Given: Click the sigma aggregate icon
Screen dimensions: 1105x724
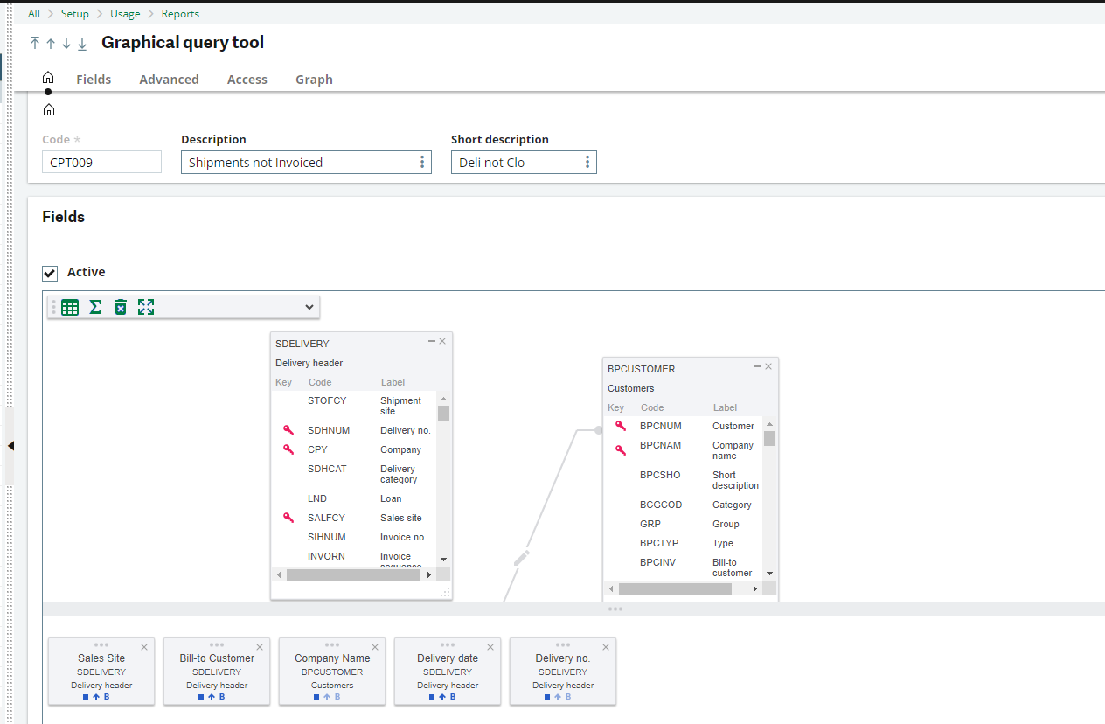Looking at the screenshot, I should click(x=94, y=307).
